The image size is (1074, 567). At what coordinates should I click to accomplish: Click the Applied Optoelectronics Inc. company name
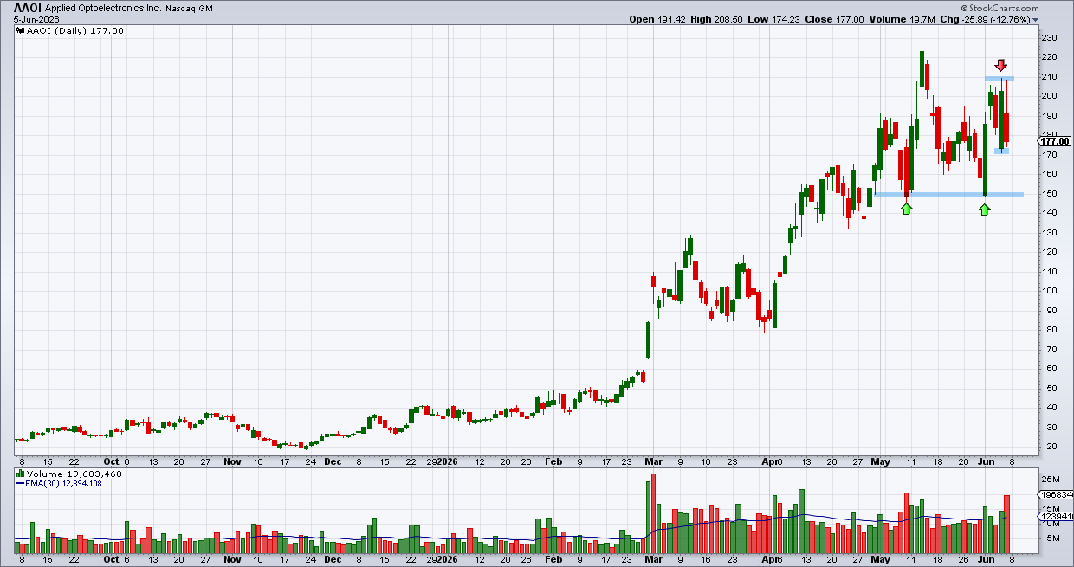pyautogui.click(x=101, y=8)
